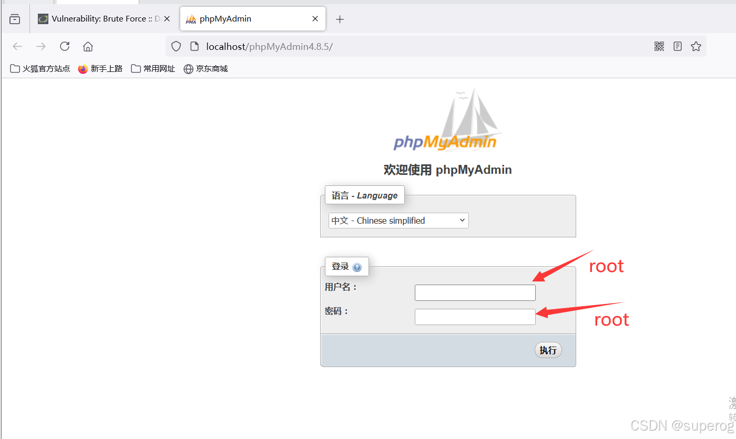Click the 密码 label text

click(x=336, y=311)
